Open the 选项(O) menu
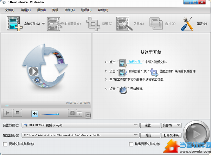 click(86, 10)
